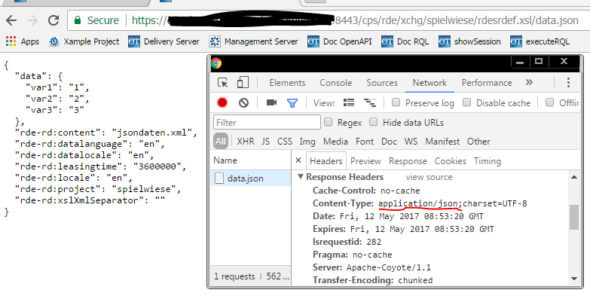
Task: Filter requests by Doc
Action: click(389, 142)
